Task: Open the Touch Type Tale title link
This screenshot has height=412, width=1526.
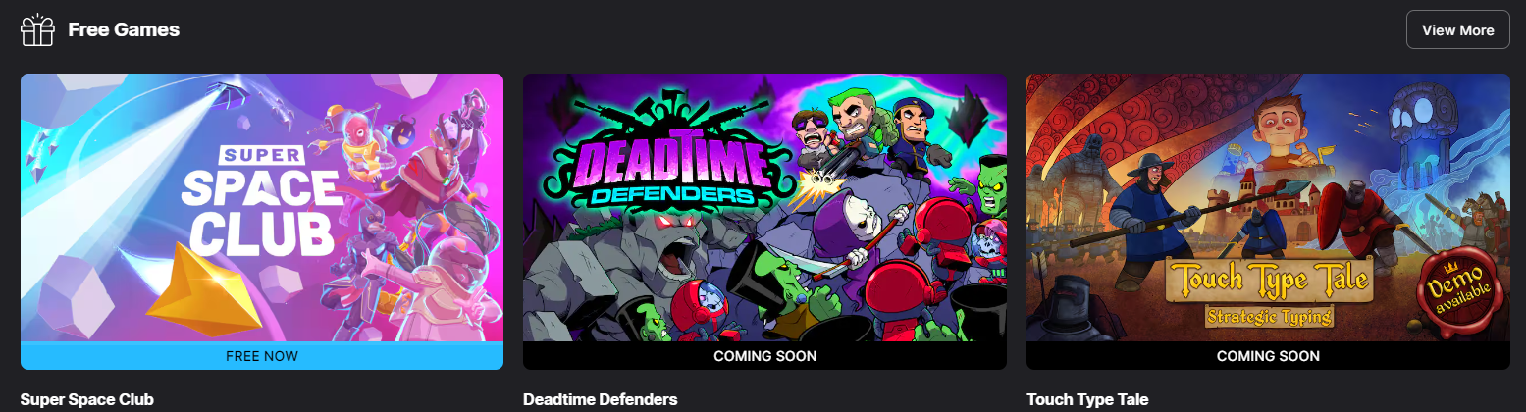Action: [1087, 400]
